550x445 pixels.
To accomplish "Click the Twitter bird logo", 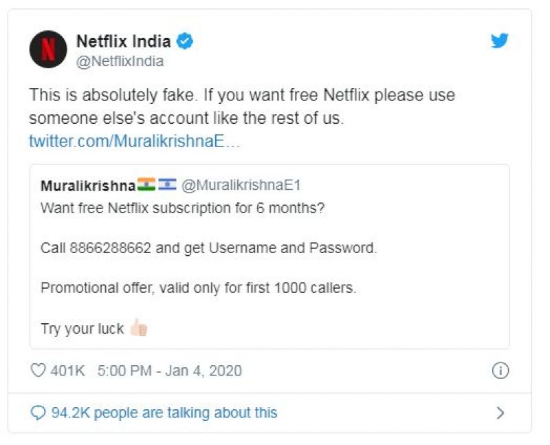I will pyautogui.click(x=500, y=41).
